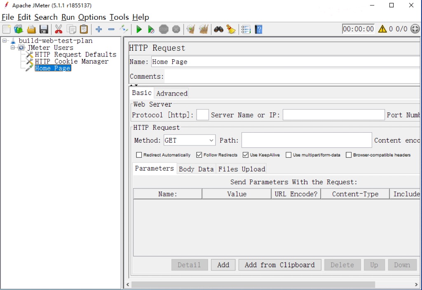The width and height of the screenshot is (422, 290).
Task: Click the Protocol input field
Action: (x=202, y=115)
